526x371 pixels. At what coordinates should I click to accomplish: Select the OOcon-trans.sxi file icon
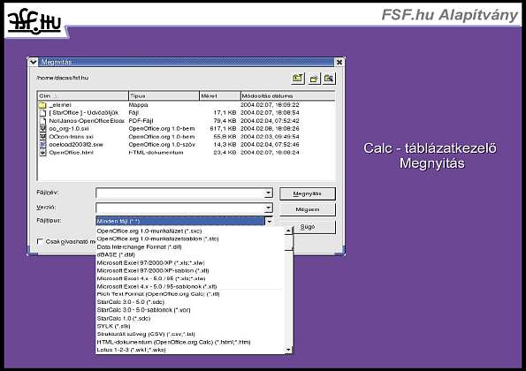[42, 137]
